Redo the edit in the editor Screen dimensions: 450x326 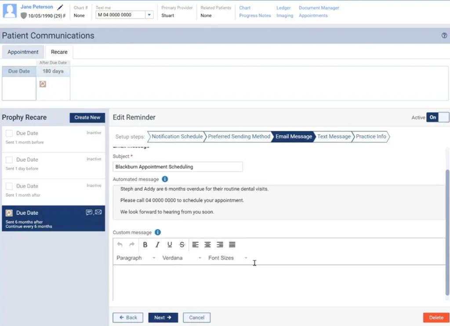(x=132, y=245)
